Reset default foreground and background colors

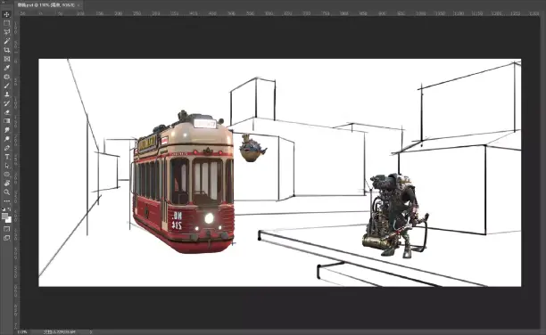[x=4, y=209]
